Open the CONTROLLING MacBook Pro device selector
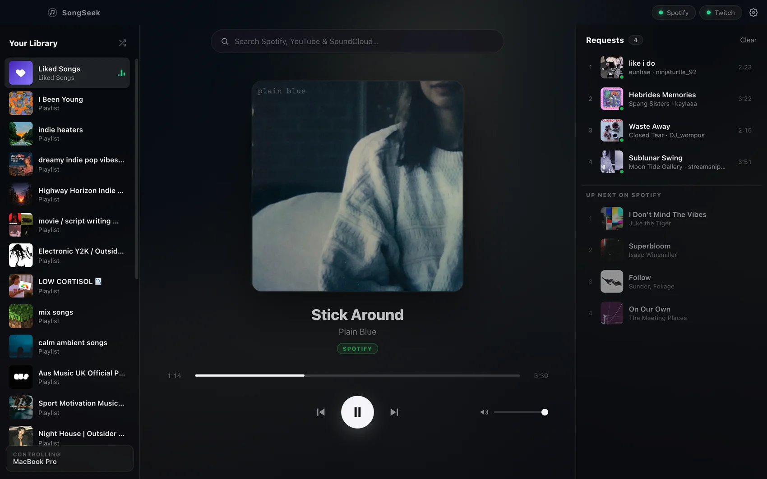Screen dimensions: 767x479 (69, 458)
